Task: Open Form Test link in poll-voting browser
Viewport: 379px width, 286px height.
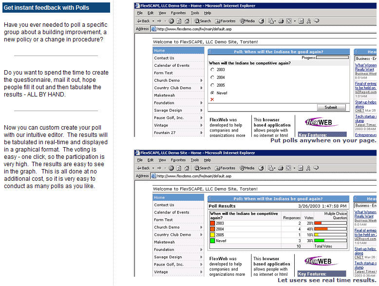Action: [x=163, y=73]
